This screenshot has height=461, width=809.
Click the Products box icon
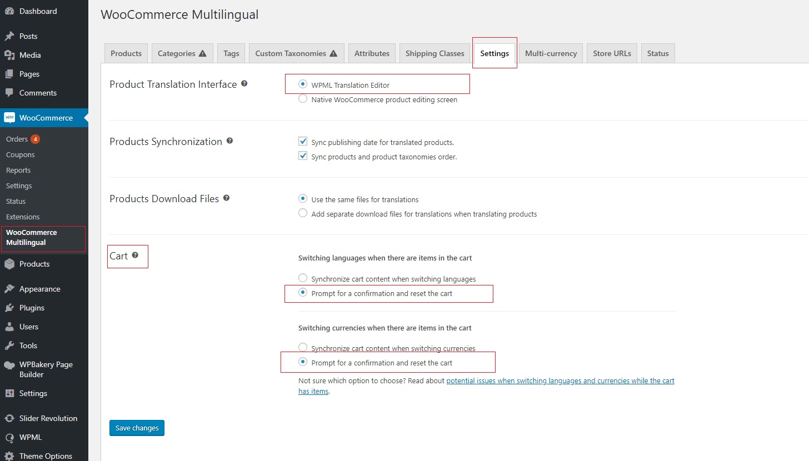click(9, 264)
